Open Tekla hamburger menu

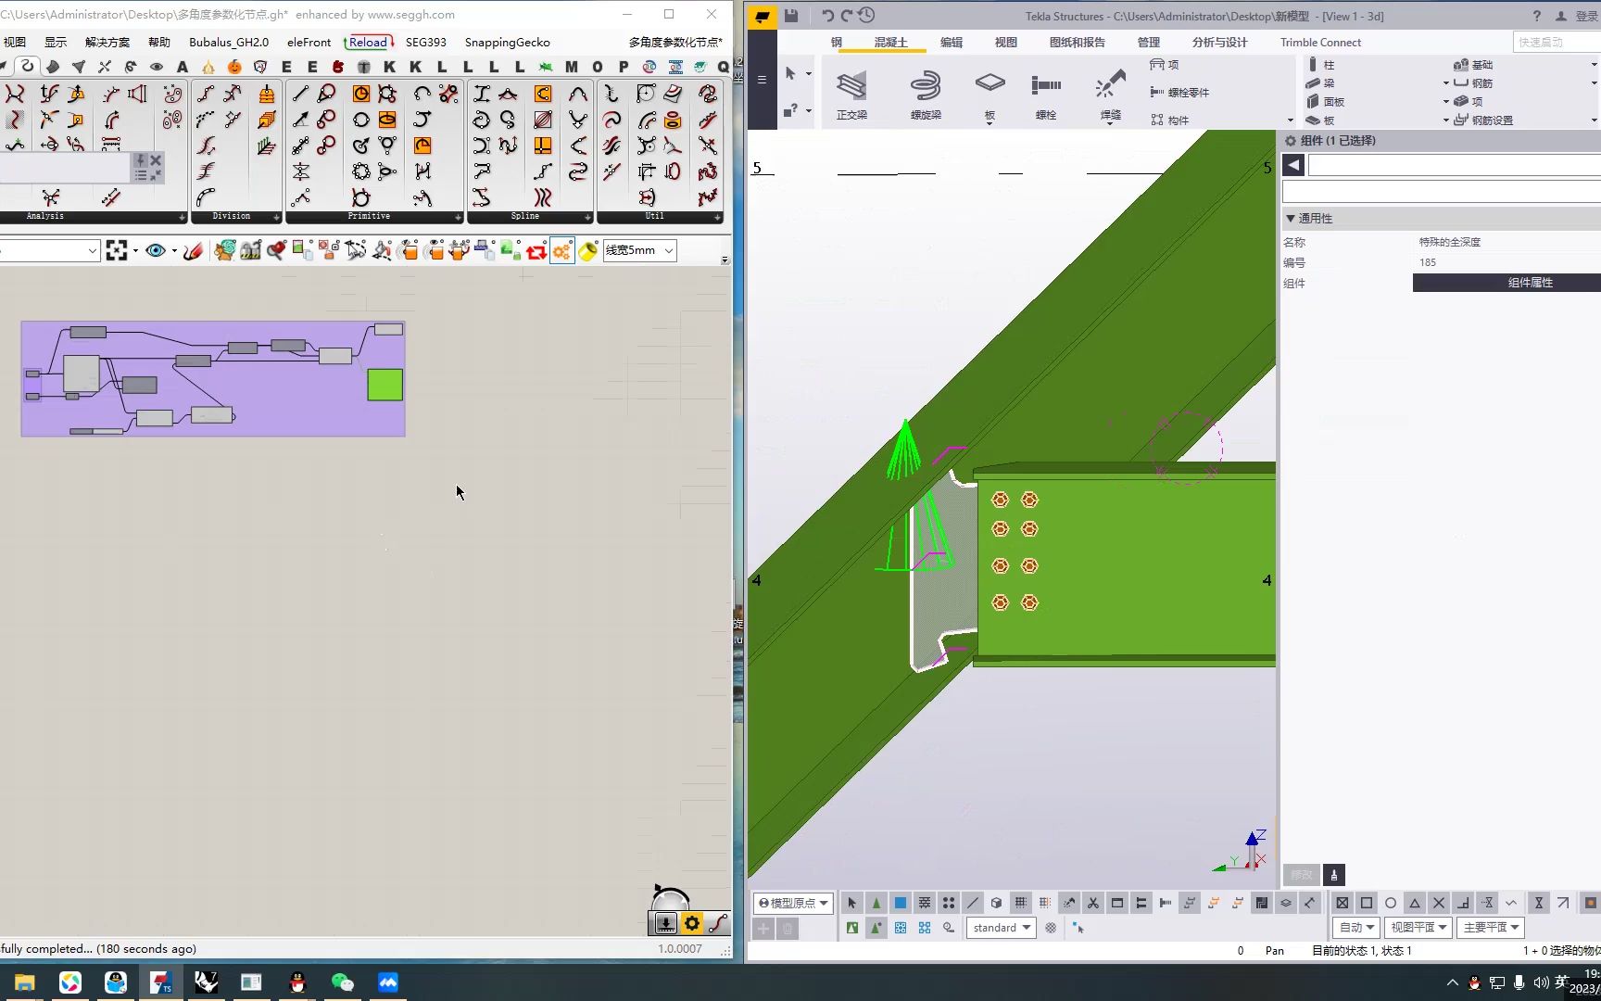click(762, 80)
